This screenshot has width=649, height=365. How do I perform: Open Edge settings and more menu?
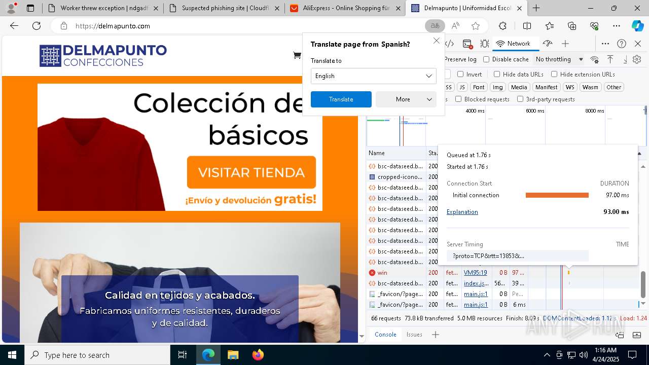coord(617,26)
